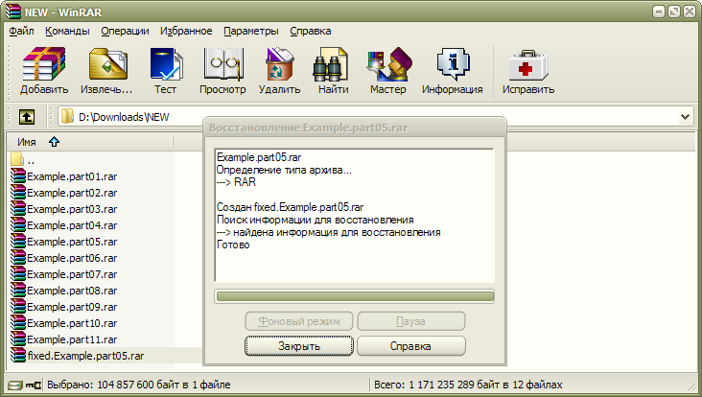This screenshot has width=702, height=397.
Task: Click the archive icon of Example.part10.rar
Action: (x=18, y=323)
